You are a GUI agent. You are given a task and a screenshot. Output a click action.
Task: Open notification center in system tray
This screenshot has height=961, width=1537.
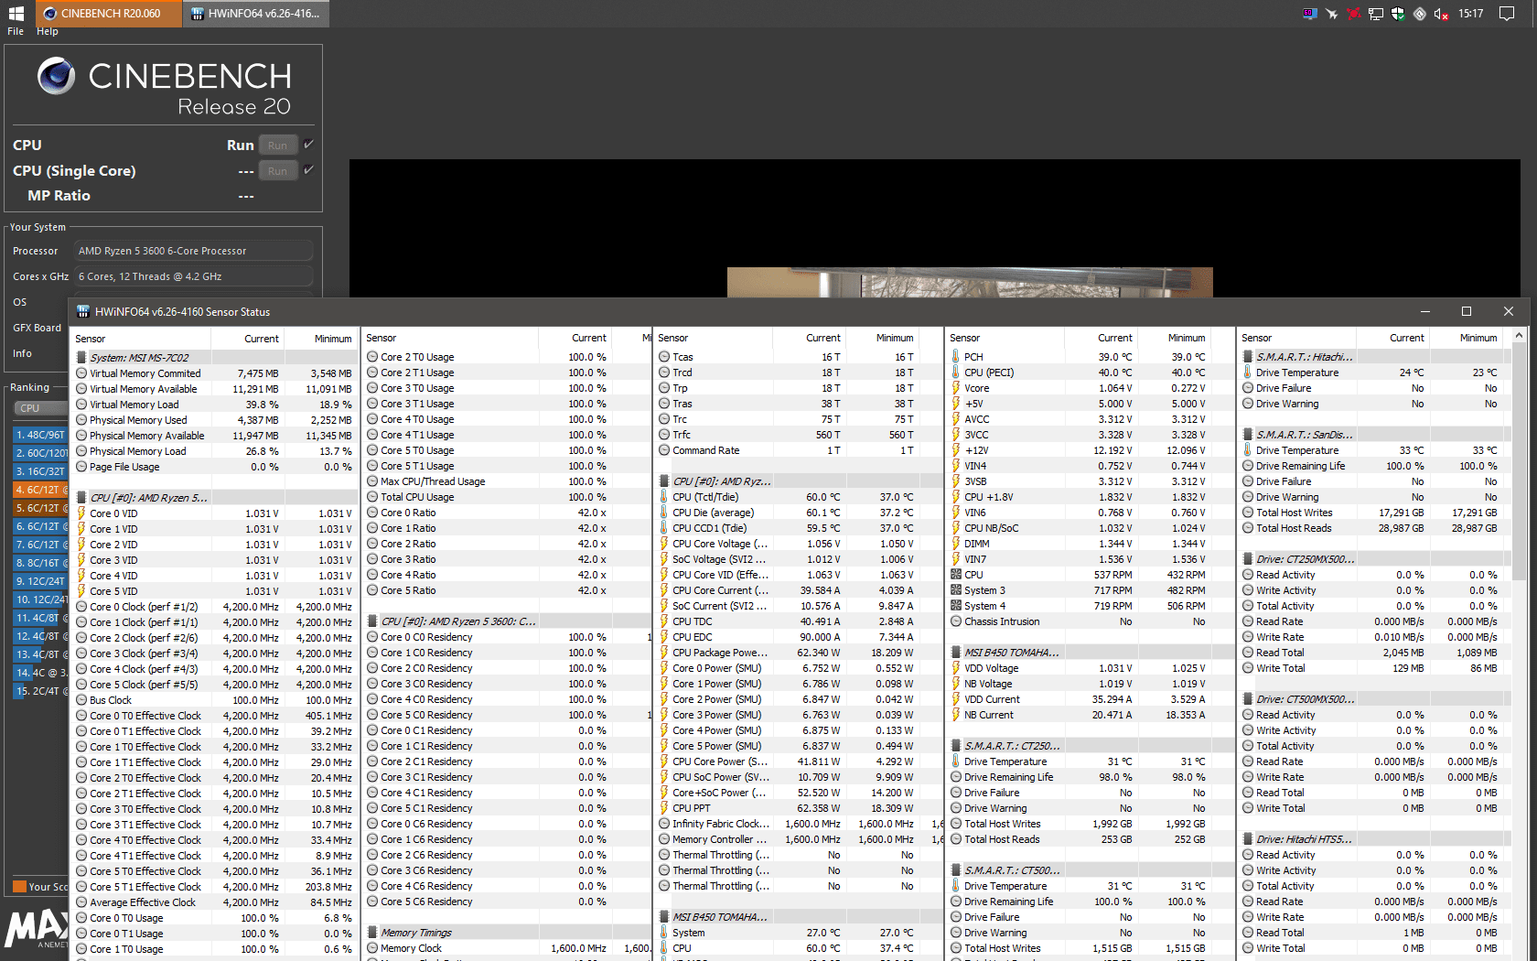[1507, 14]
